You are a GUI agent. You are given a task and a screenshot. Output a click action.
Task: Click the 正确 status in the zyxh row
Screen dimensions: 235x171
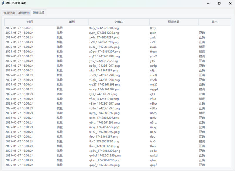[202, 33]
